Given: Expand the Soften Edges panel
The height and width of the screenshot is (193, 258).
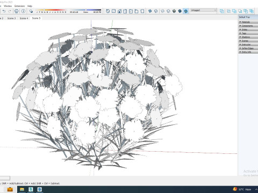Looking at the screenshot, I should (248, 48).
